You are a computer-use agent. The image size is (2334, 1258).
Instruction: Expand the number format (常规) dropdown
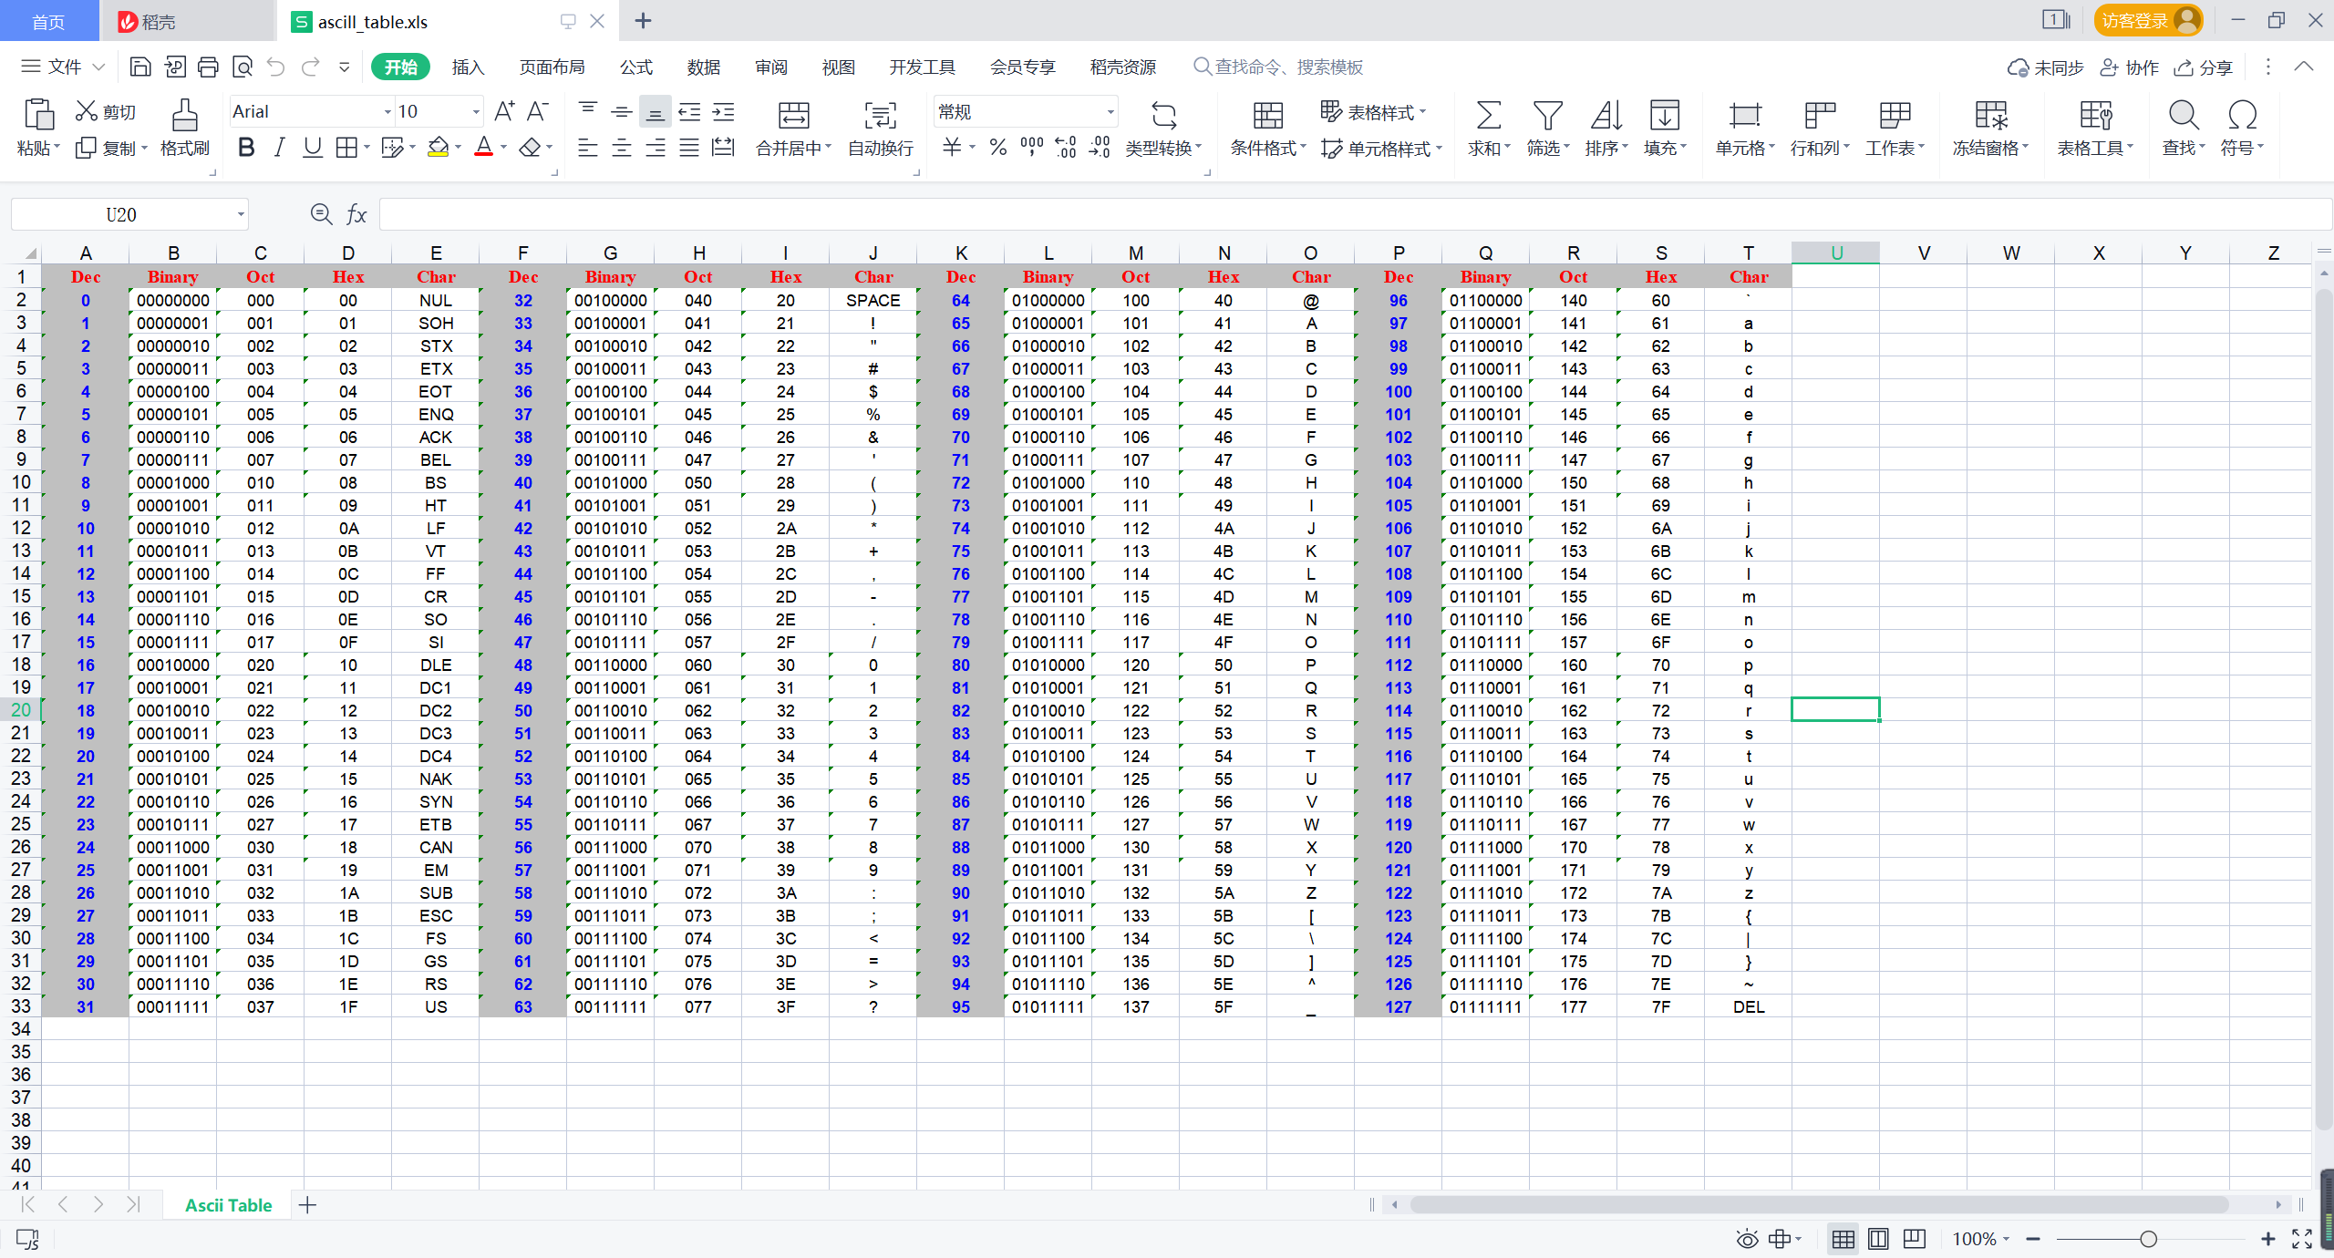[1110, 112]
